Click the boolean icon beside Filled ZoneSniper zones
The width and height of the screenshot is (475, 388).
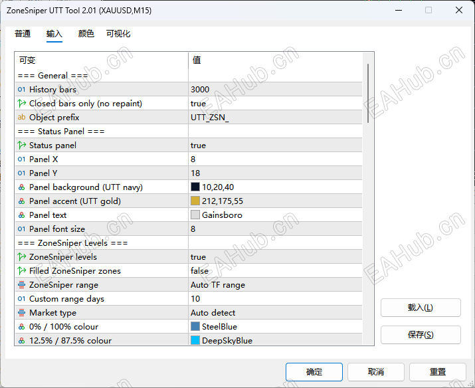coord(21,270)
